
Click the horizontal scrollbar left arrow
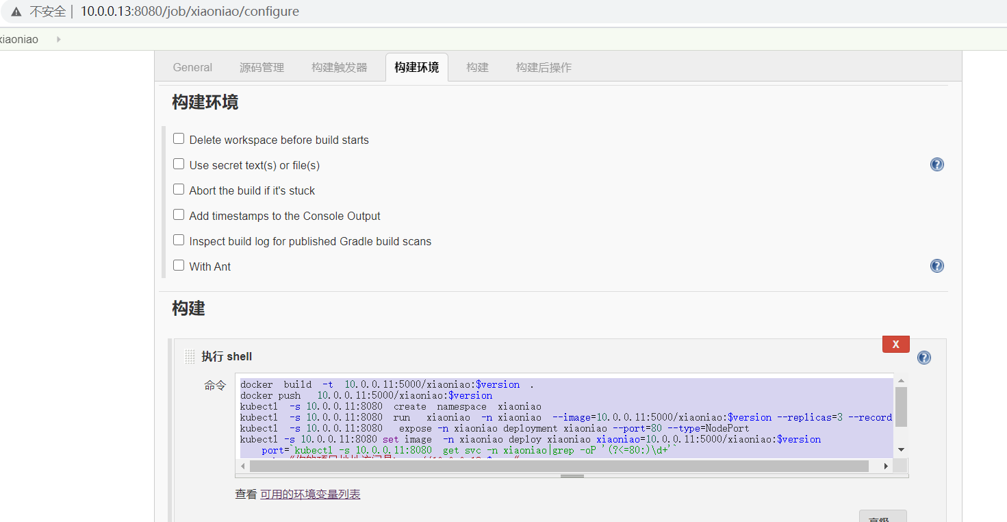click(243, 466)
